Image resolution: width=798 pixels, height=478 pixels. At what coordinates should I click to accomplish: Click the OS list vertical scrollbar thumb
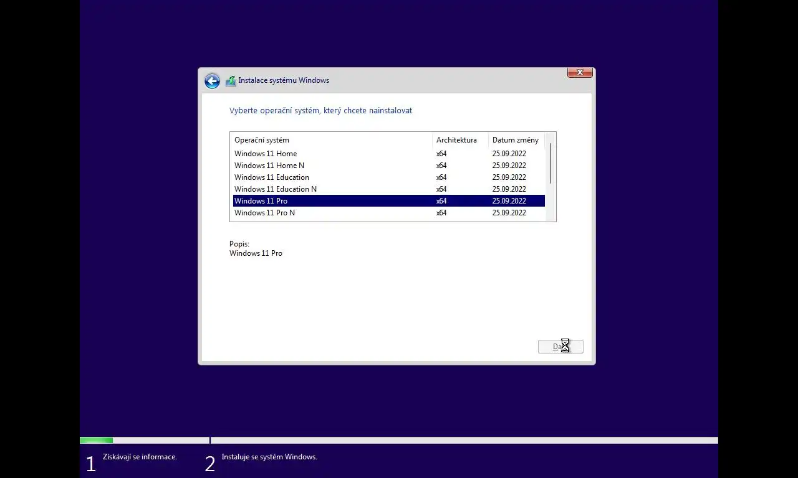(550, 163)
